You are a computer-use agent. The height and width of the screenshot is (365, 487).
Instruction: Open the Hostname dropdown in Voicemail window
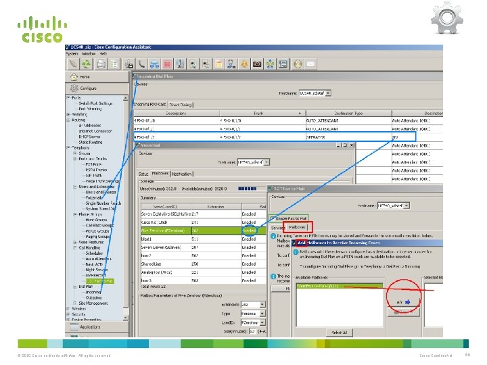[266, 162]
